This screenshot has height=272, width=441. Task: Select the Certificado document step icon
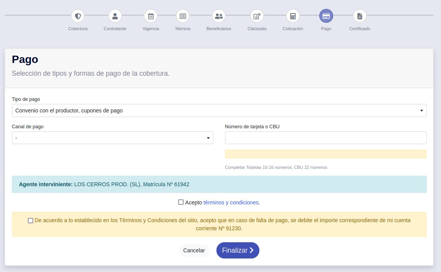click(x=359, y=16)
